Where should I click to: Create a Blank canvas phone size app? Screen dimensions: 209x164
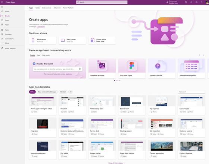click(x=43, y=40)
